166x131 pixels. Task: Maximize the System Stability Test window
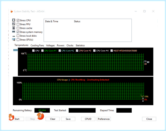144,11
